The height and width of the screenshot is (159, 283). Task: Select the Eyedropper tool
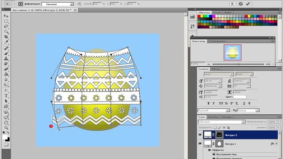pyautogui.click(x=6, y=42)
